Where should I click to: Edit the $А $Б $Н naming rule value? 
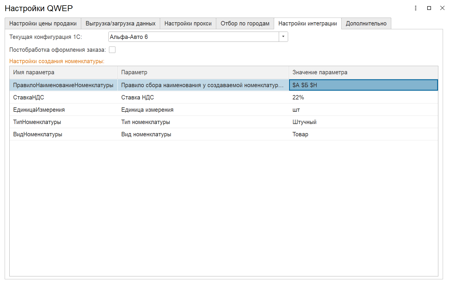pyautogui.click(x=363, y=85)
